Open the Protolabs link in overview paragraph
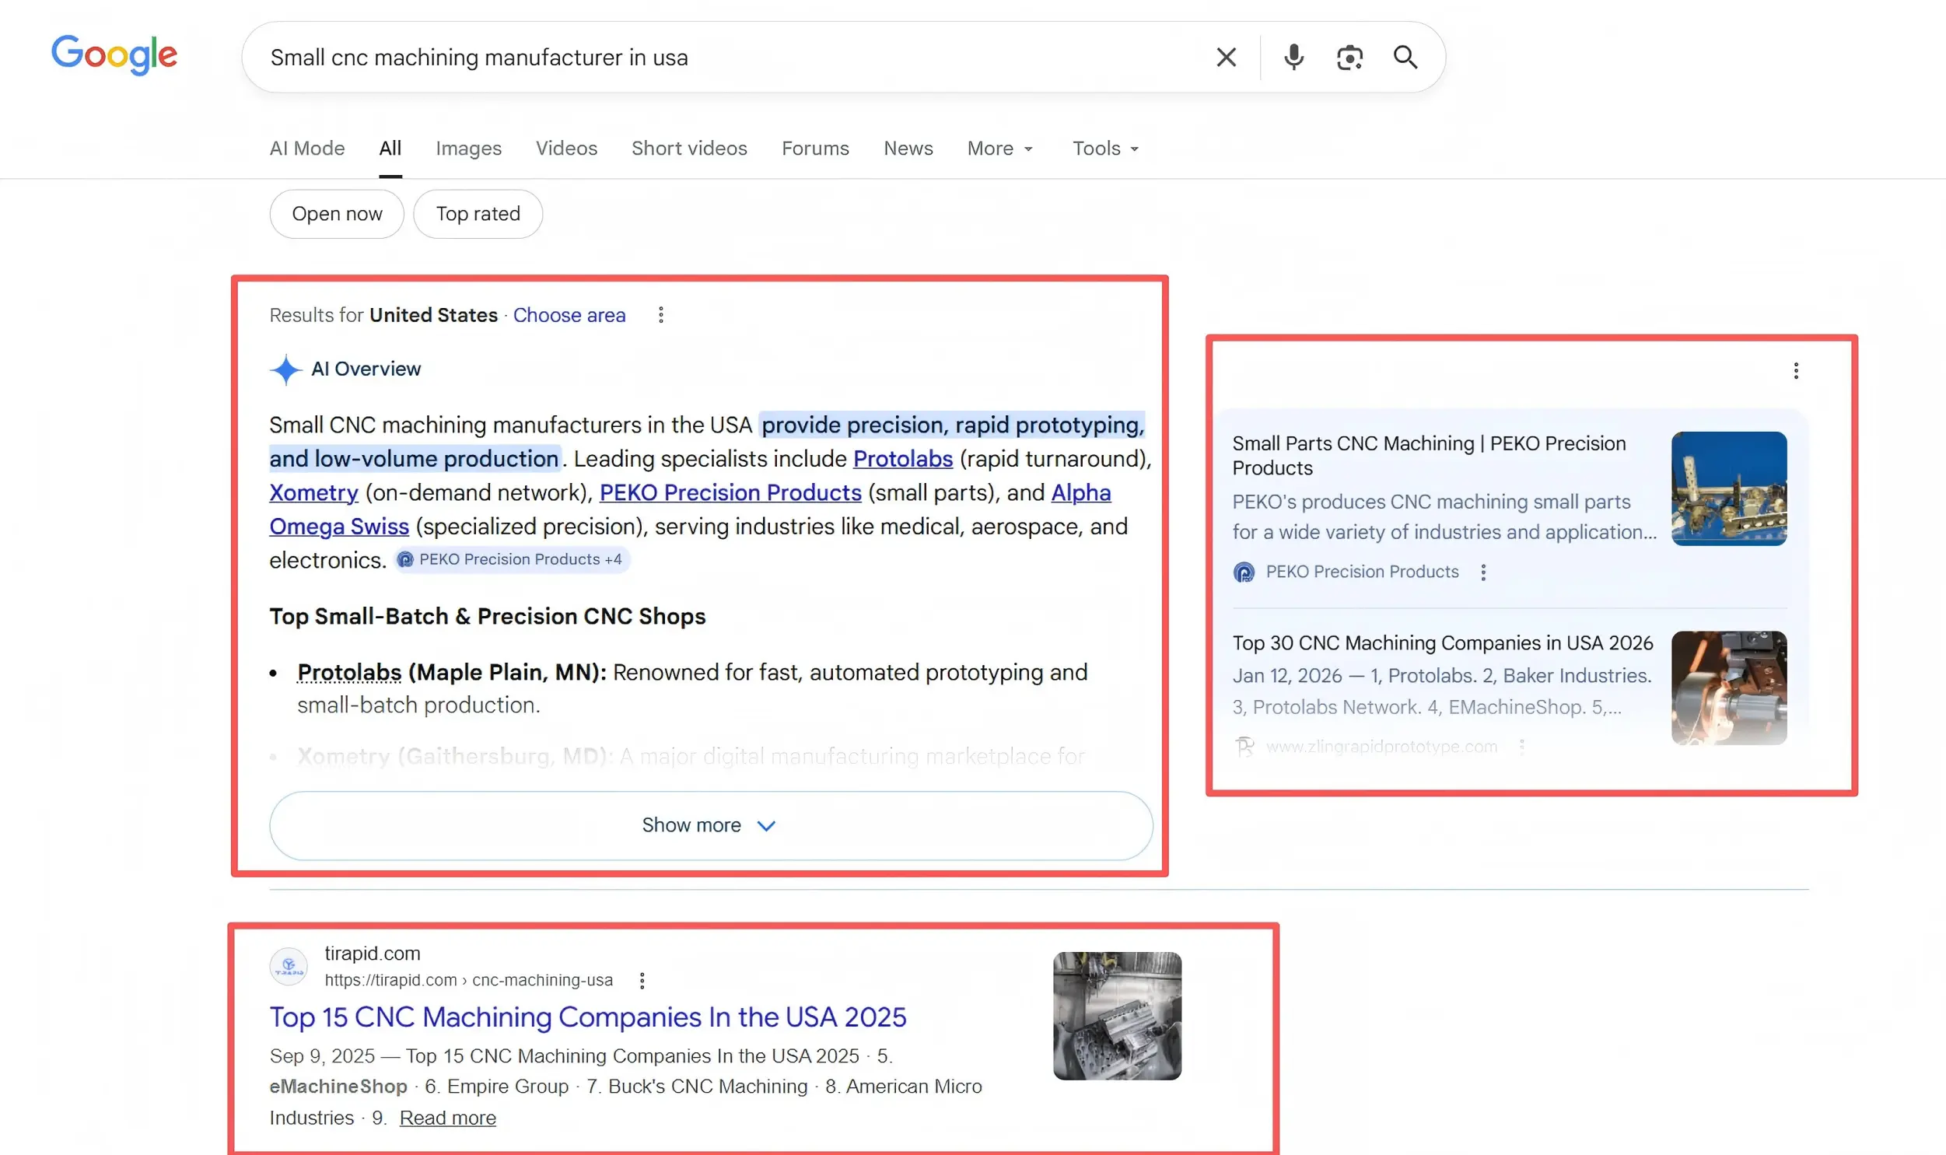This screenshot has height=1155, width=1946. tap(902, 458)
